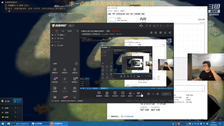Expand microphone options arrow beside 麦克风
This screenshot has height=126, width=224.
[134, 94]
